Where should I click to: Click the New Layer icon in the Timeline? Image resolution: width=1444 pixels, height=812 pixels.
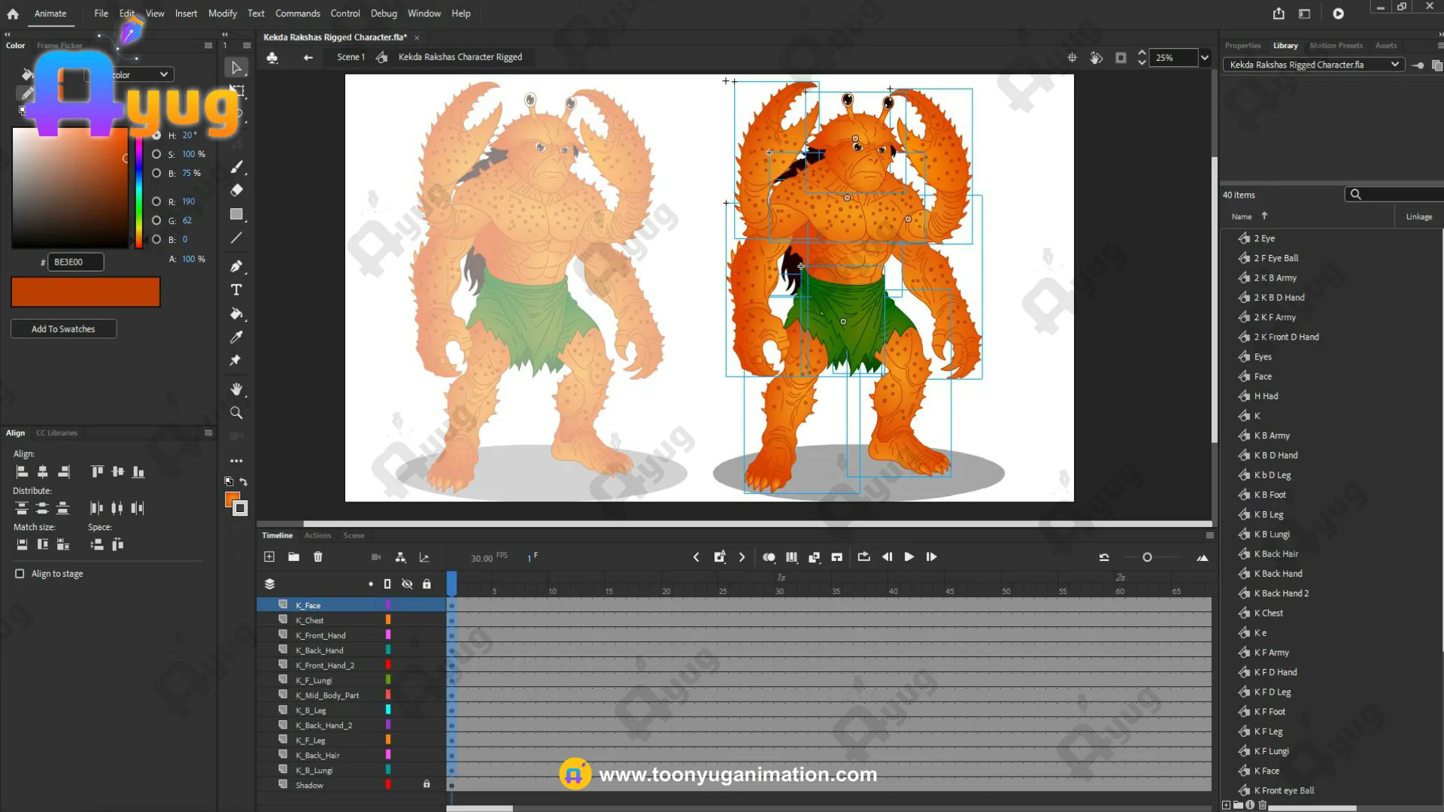click(x=269, y=557)
